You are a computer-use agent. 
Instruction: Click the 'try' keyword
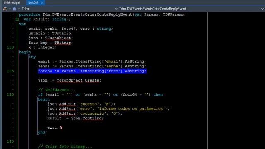pyautogui.click(x=32, y=57)
